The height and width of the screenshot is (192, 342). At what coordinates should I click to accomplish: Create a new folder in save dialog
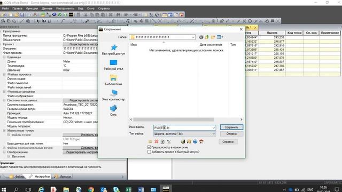213,37
